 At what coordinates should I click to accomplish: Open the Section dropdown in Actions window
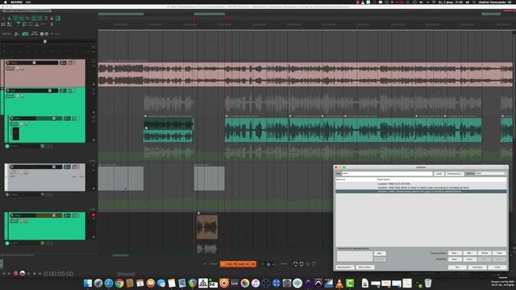(490, 173)
